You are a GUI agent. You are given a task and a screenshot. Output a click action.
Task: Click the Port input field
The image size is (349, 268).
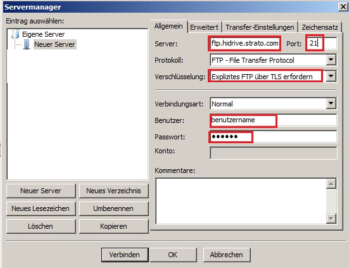(x=321, y=43)
